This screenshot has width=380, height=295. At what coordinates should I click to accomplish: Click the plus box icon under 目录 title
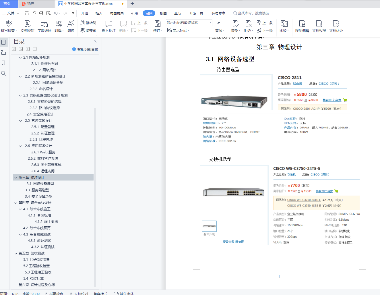coord(28,49)
